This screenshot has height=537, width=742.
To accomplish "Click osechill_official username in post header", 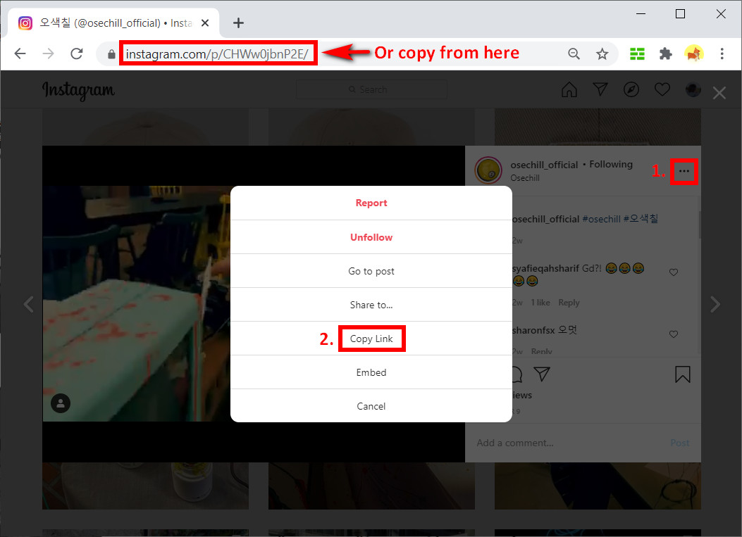I will pos(544,165).
